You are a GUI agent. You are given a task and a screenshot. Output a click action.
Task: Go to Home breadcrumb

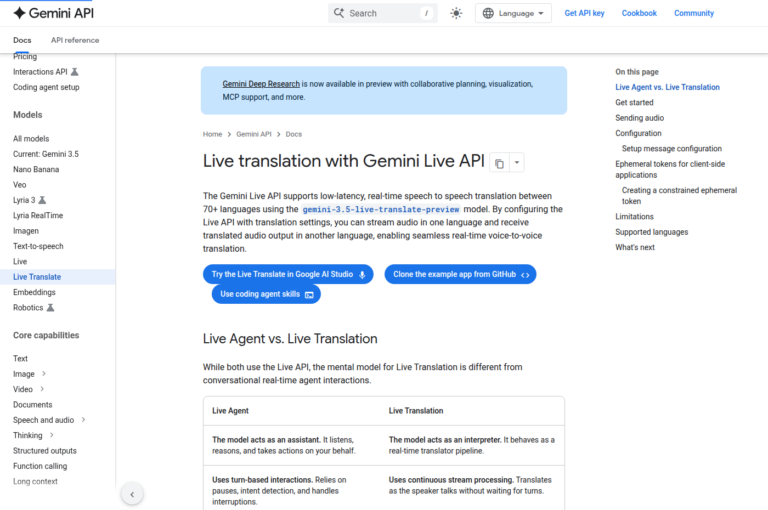point(212,134)
